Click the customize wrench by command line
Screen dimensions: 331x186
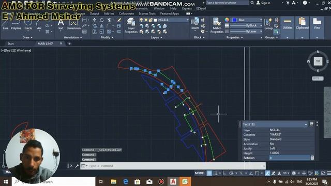coord(77,166)
